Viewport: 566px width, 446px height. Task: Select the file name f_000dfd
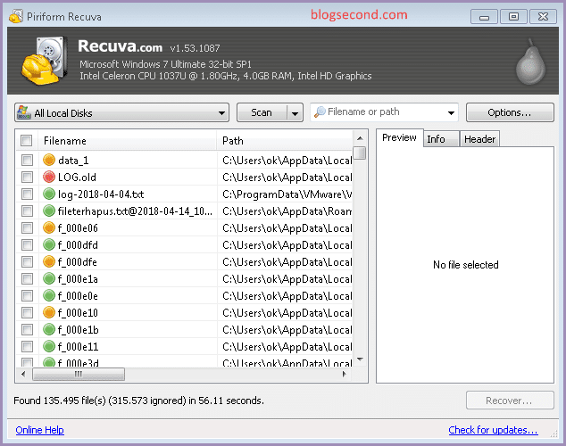[78, 244]
